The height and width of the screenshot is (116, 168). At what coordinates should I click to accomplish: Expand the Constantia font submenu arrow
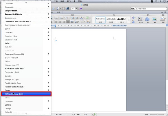click(49, 7)
